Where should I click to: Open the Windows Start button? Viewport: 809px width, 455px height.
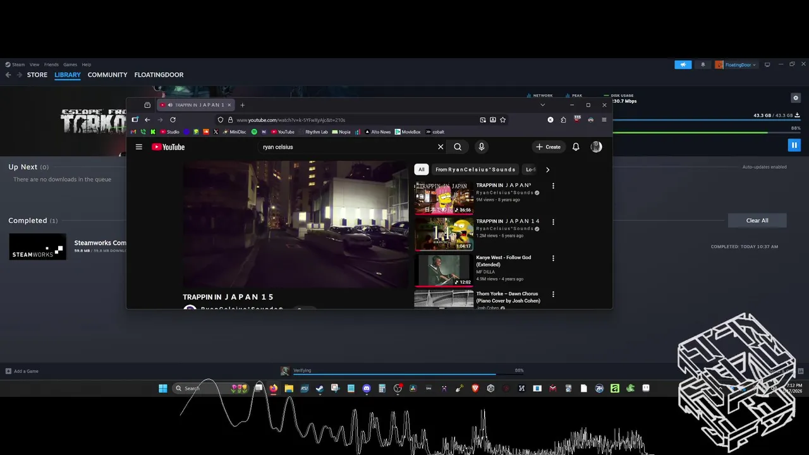coord(163,388)
